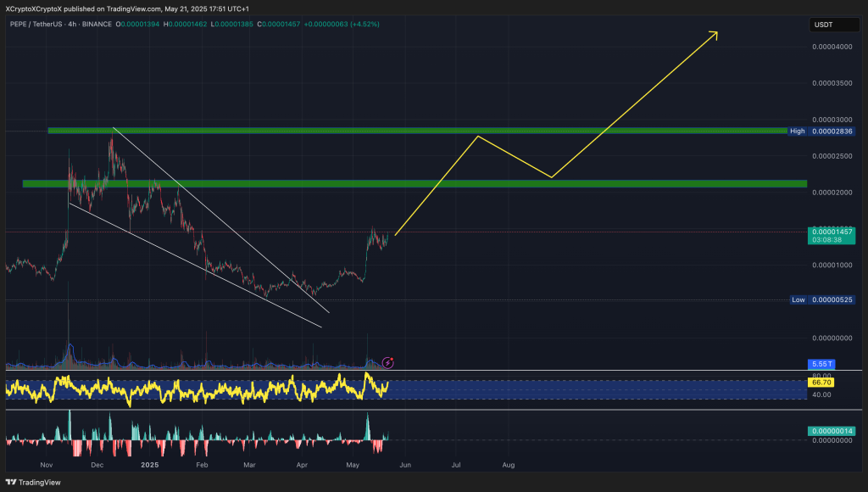Select the Low price label tag
Screen dimensions: 868x492
(x=797, y=299)
